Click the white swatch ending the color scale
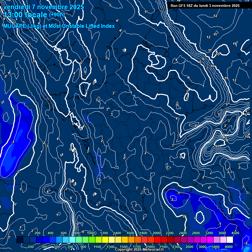 [x=230, y=240]
